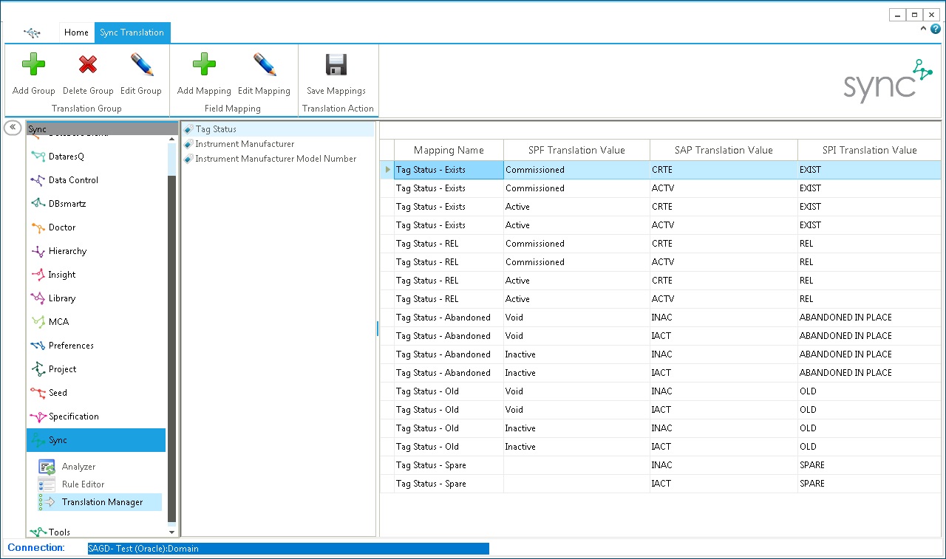
Task: Open the application menu icon left of Home
Action: tap(32, 32)
